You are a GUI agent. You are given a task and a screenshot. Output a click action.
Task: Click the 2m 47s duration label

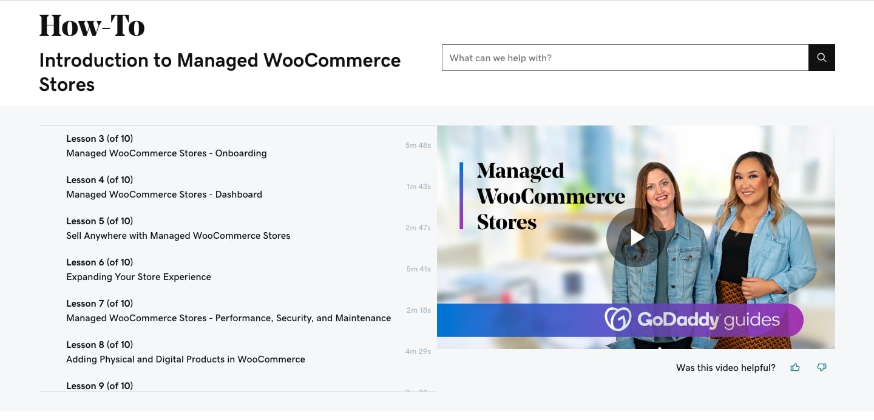(x=418, y=228)
